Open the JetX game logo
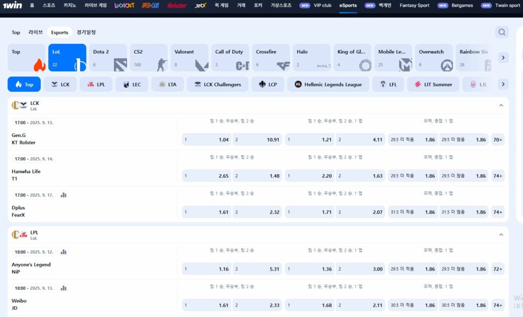Screen dimensions: 523x317 click(x=200, y=5)
